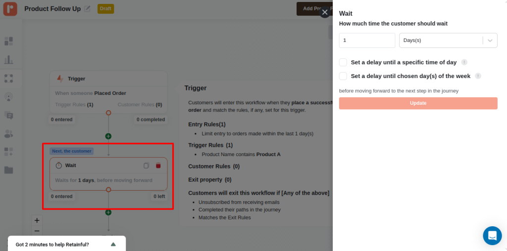Zoom in the workflow canvas with plus
The height and width of the screenshot is (251, 507).
coord(37,220)
